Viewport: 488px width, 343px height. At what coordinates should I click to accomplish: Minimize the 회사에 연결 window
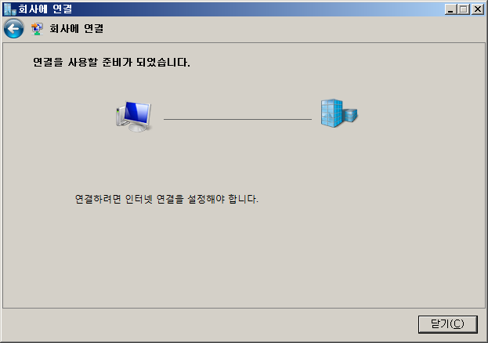click(450, 9)
